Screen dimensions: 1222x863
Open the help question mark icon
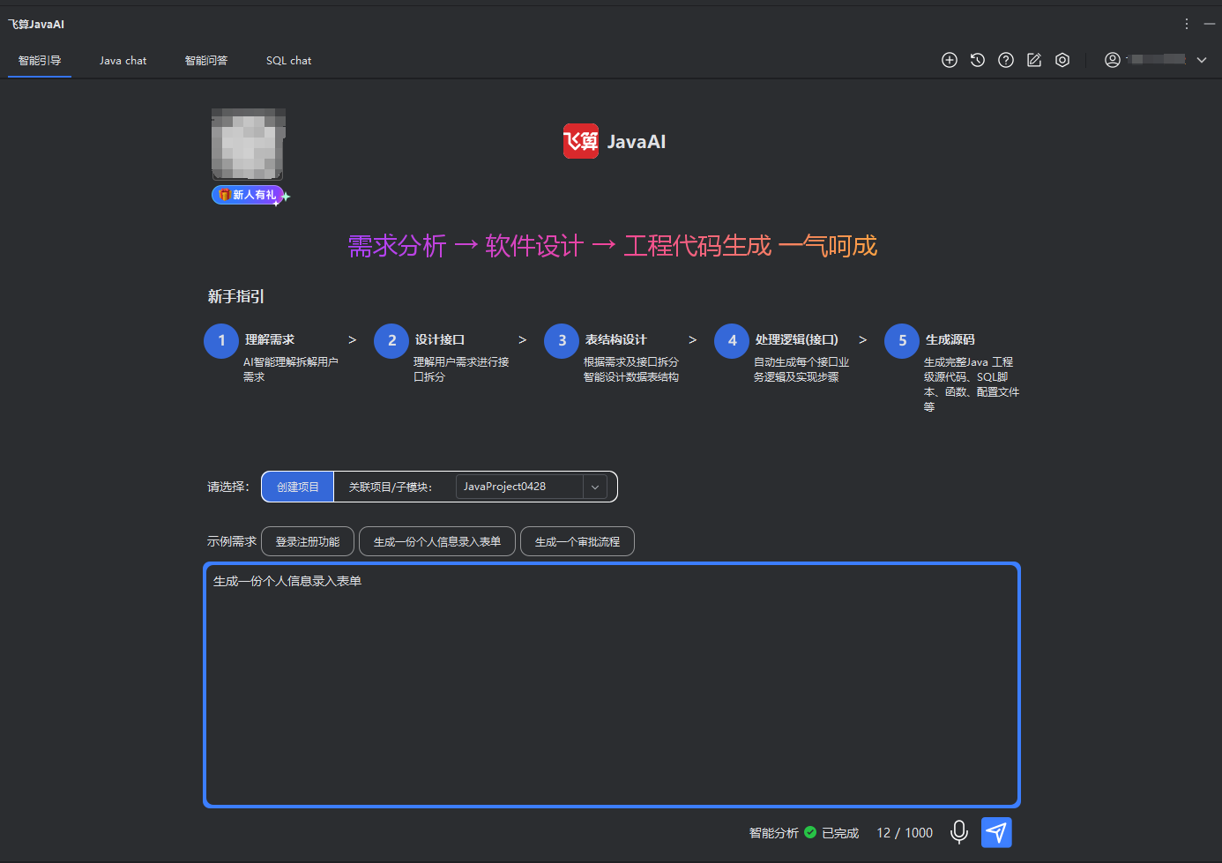1006,60
